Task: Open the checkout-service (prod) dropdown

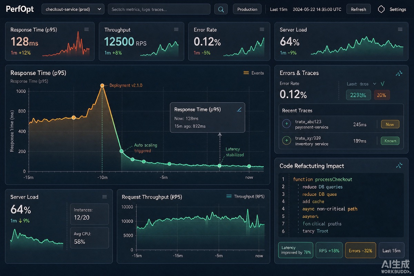Action: point(73,9)
